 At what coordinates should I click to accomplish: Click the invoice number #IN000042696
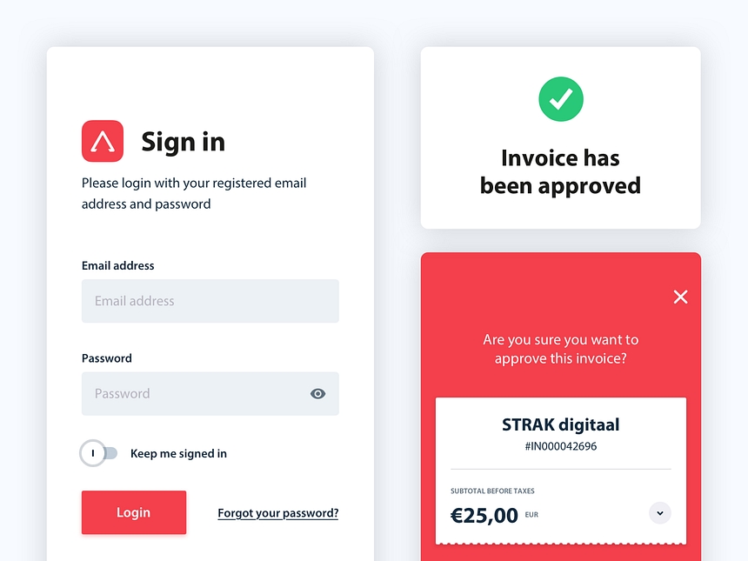pyautogui.click(x=561, y=446)
